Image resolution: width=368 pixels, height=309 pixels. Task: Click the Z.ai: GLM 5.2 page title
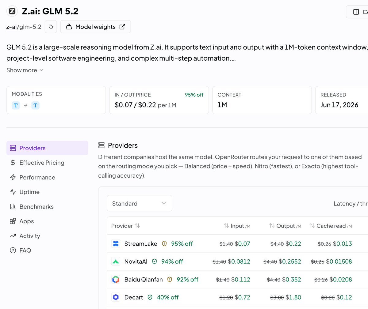50,11
